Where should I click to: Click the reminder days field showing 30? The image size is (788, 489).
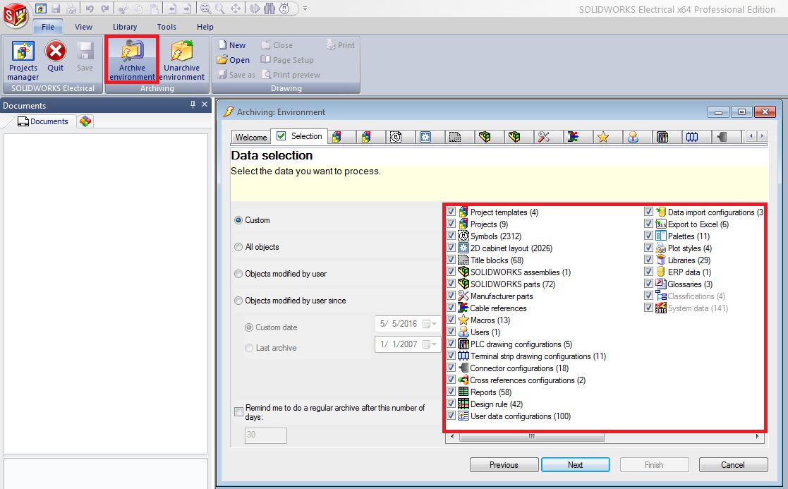coord(266,435)
